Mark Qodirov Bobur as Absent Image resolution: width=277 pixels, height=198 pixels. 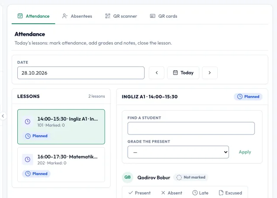pos(171,193)
